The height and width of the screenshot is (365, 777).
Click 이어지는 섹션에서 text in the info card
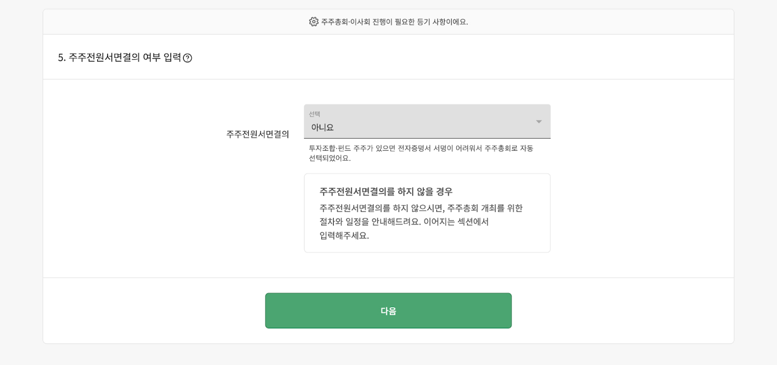(456, 221)
